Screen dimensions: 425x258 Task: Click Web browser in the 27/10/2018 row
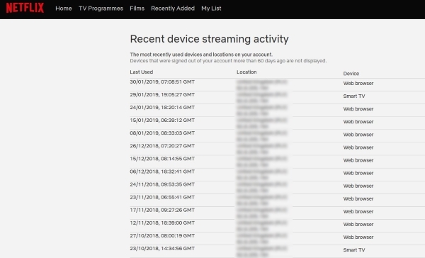[358, 237]
